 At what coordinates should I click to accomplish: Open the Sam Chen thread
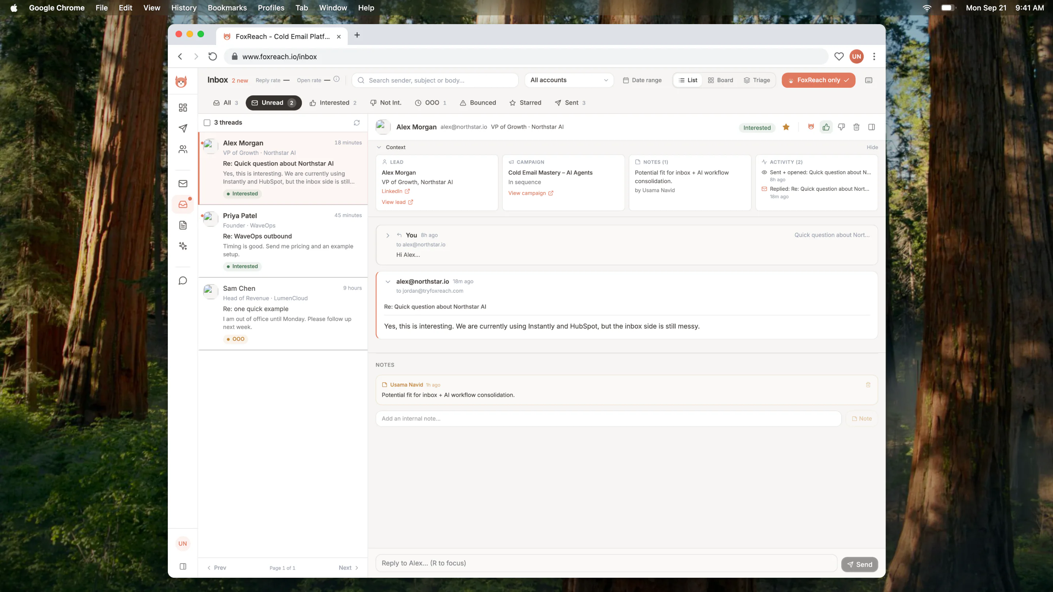(x=283, y=314)
